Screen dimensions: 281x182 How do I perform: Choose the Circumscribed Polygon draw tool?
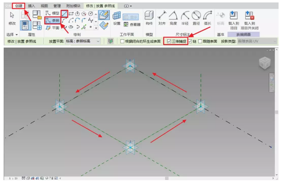(x=84, y=14)
